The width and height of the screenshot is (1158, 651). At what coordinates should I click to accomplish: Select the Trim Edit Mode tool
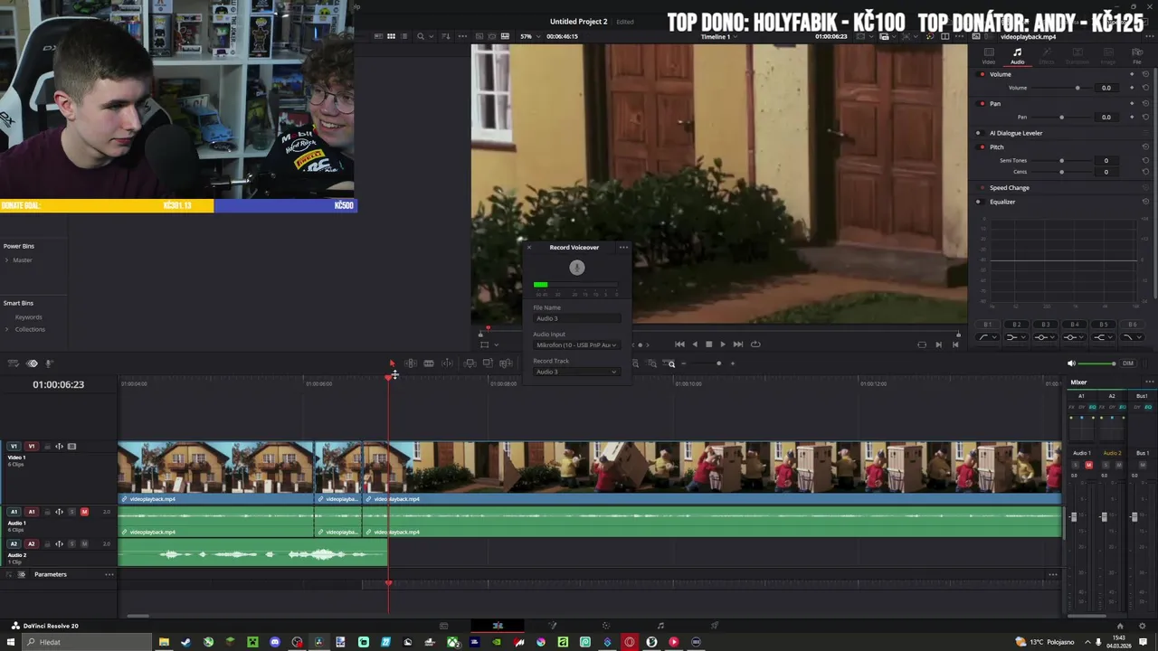pos(410,363)
